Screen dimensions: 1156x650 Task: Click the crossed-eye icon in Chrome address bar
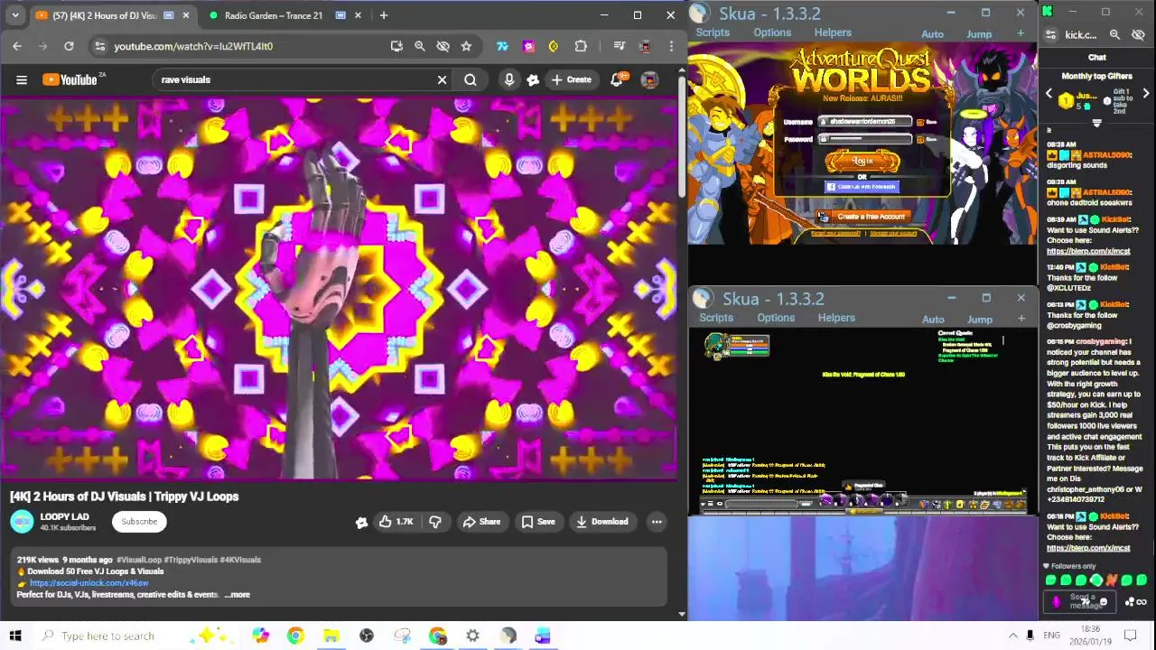tap(443, 46)
